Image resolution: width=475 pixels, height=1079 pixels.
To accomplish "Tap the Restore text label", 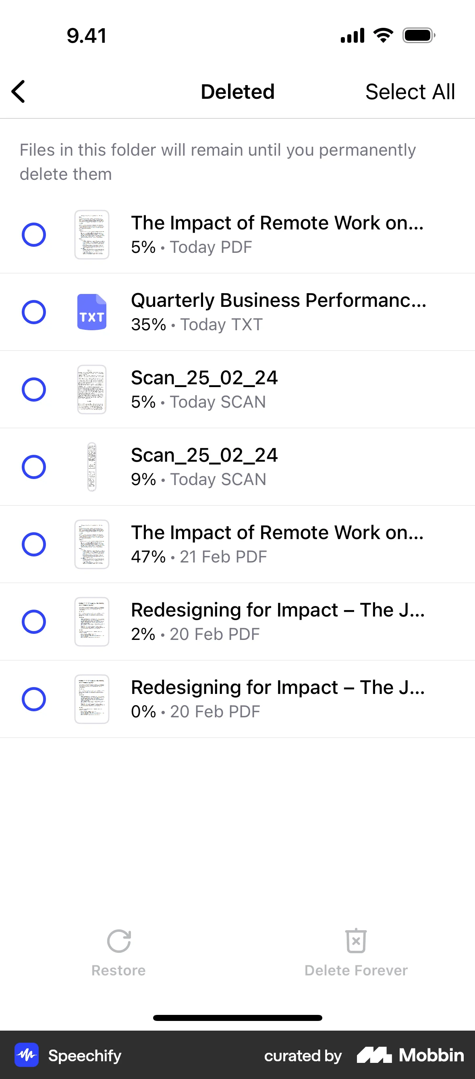I will click(x=118, y=971).
